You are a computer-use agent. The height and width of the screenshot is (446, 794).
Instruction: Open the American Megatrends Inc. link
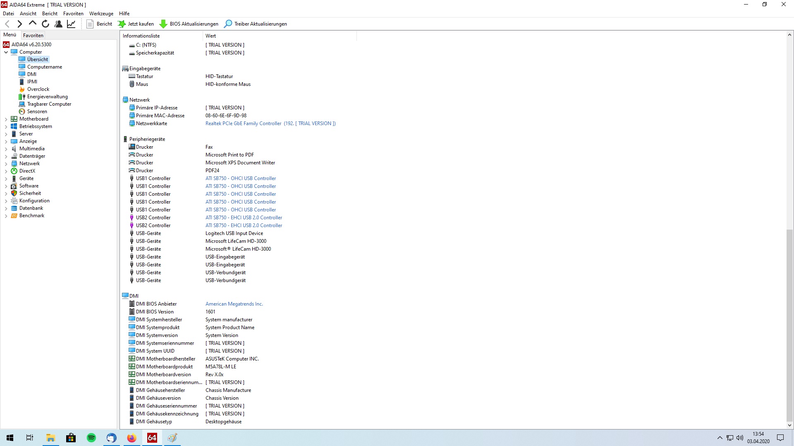tap(234, 304)
